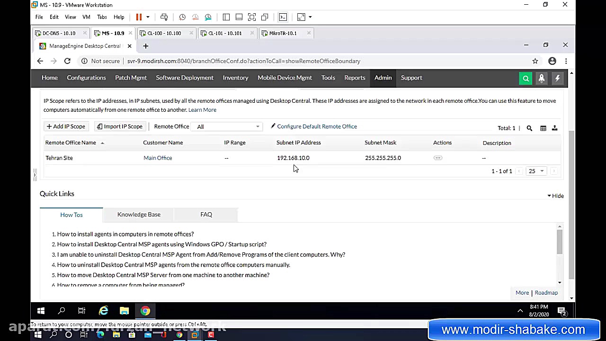This screenshot has height=341, width=606.
Task: Open the guest Windows Start menu
Action: pos(41,311)
